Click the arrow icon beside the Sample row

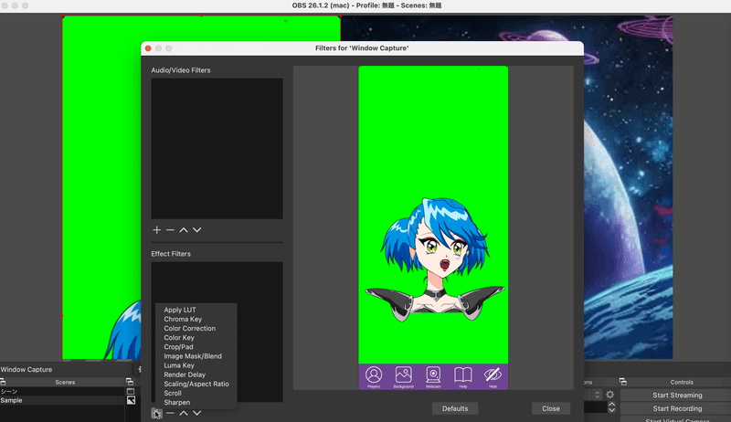(131, 400)
